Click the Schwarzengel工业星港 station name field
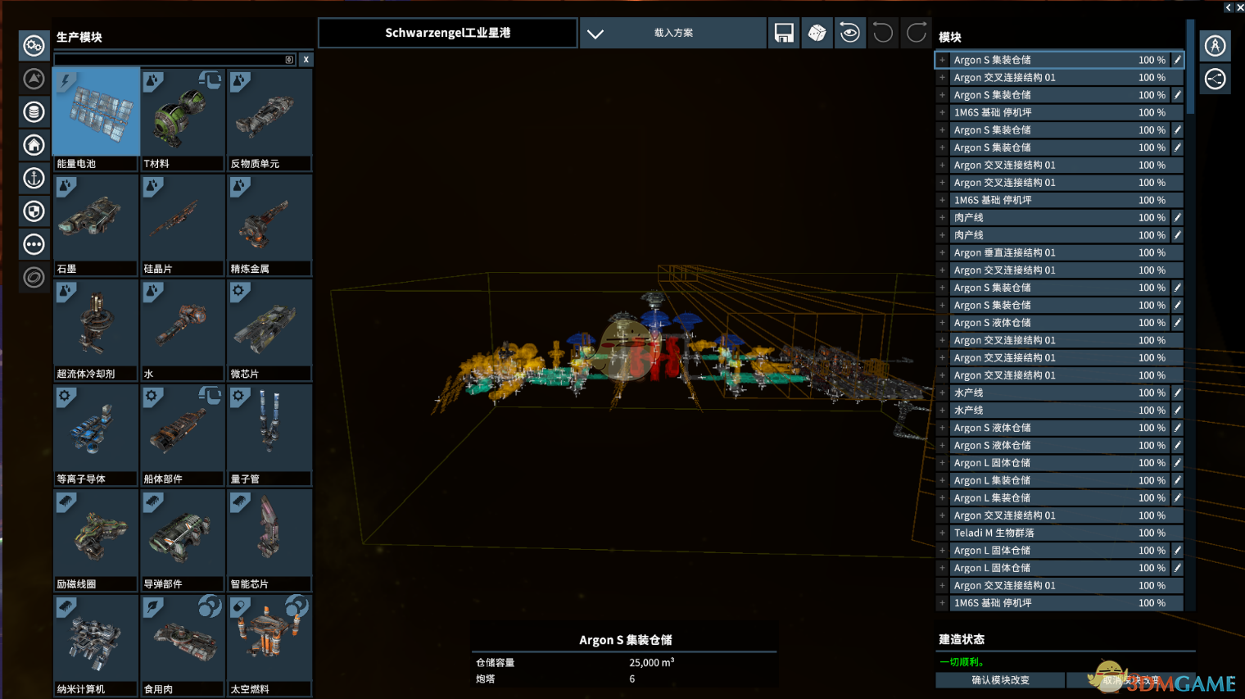 [x=447, y=33]
